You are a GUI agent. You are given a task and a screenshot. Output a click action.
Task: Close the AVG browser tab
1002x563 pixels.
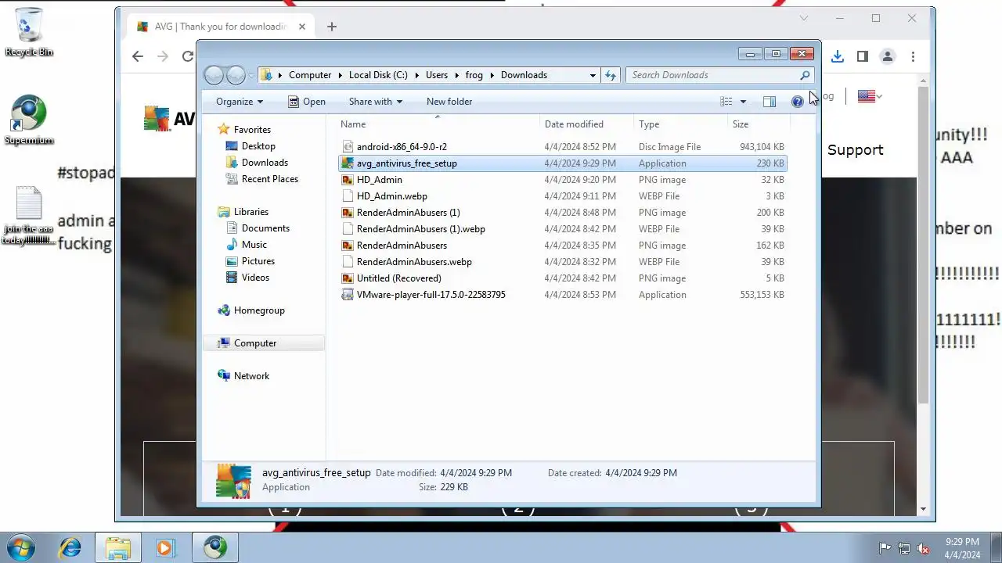[x=301, y=27]
